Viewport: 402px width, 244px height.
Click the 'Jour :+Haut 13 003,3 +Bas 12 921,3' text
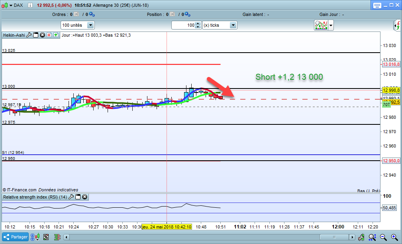(96, 35)
